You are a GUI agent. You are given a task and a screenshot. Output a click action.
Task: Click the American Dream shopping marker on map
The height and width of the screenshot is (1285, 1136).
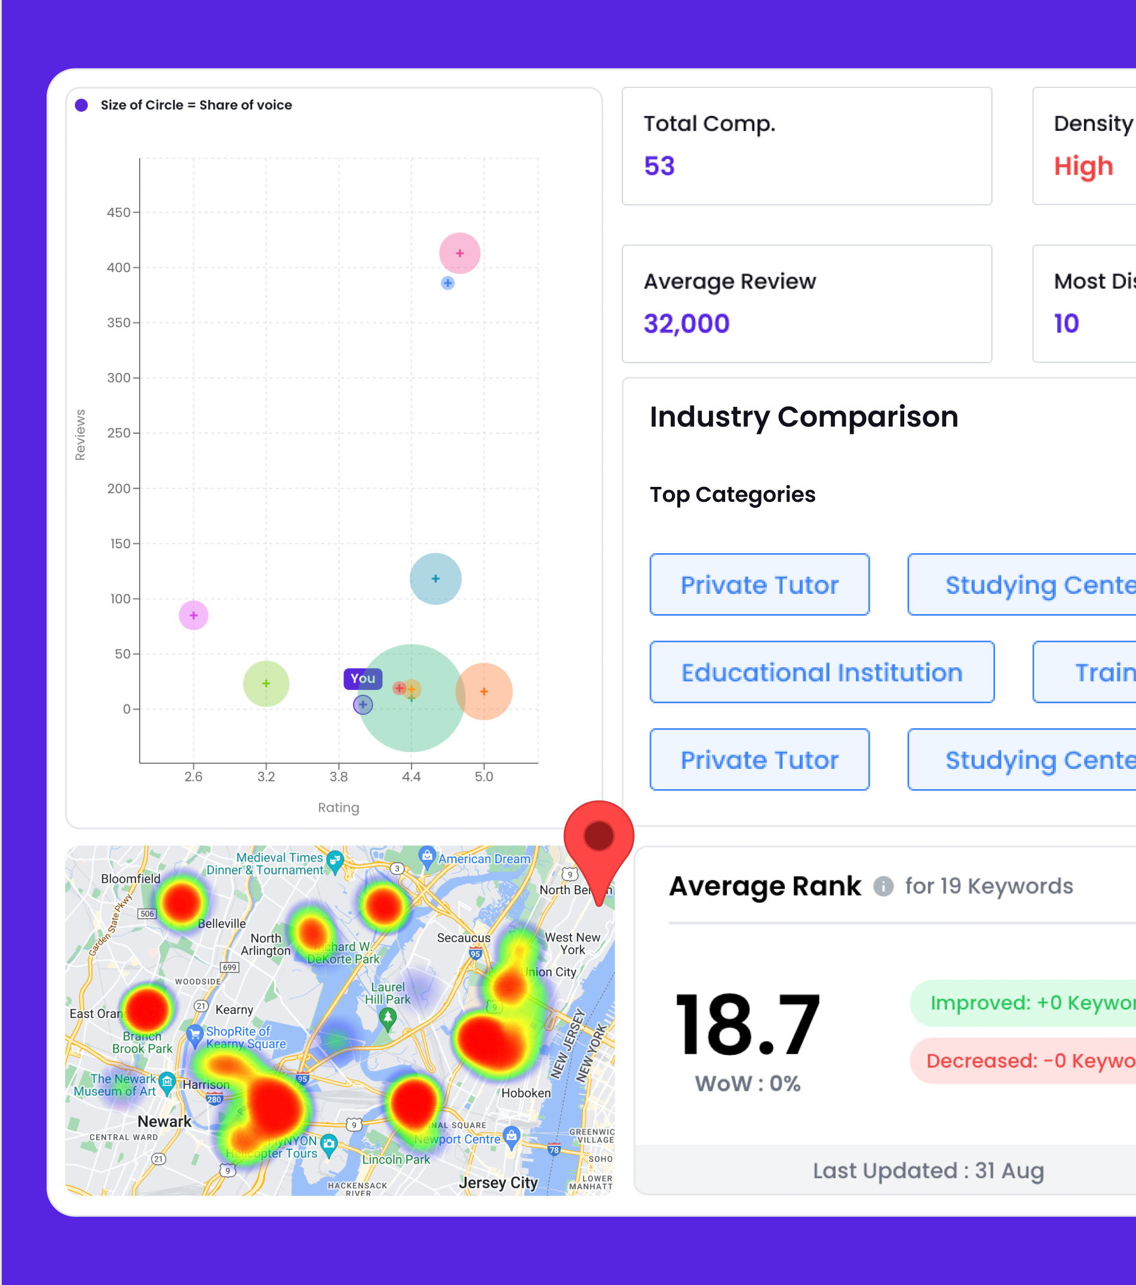pos(428,857)
